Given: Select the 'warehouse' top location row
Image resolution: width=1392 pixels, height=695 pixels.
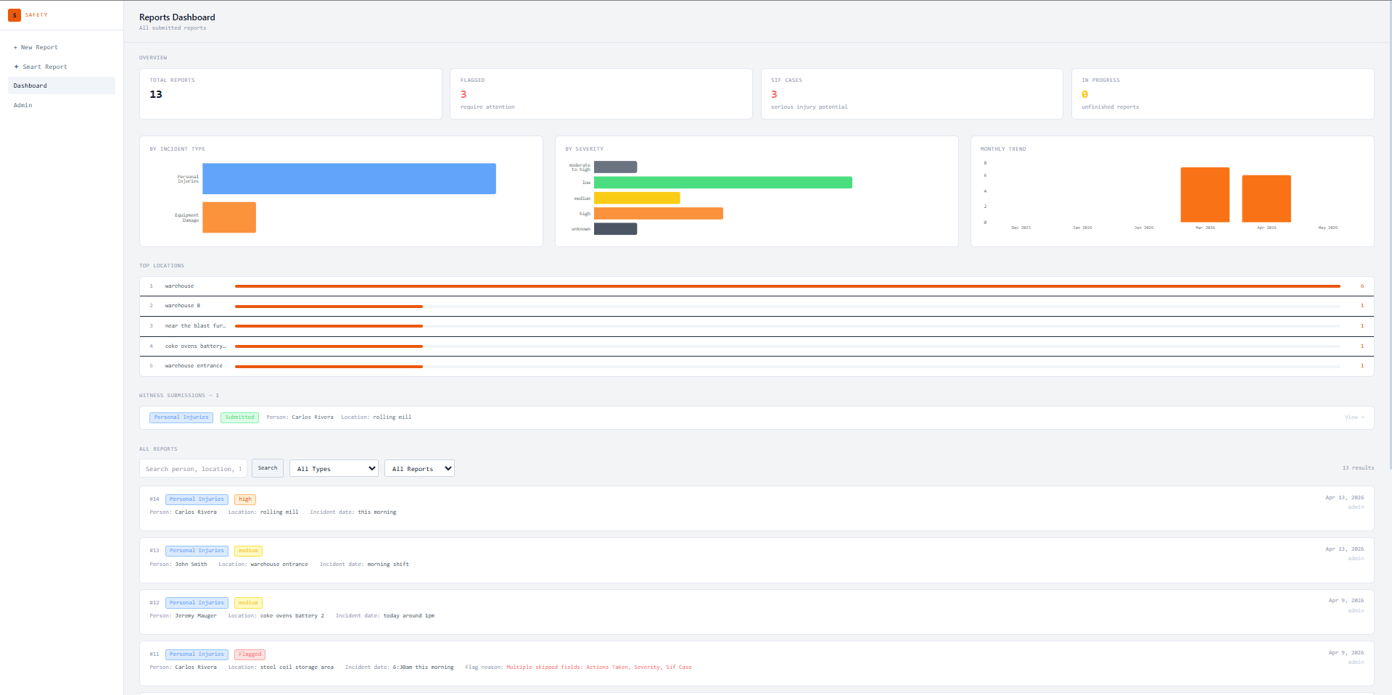Looking at the screenshot, I should (757, 286).
